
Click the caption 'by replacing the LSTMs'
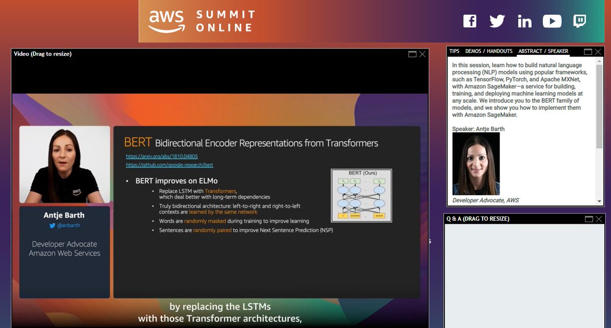click(x=220, y=307)
